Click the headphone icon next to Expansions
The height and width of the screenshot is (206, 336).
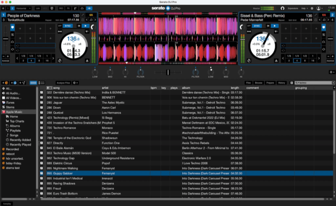tap(282, 8)
